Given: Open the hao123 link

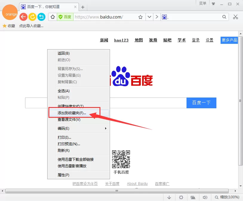Looking at the screenshot, I should [121, 40].
